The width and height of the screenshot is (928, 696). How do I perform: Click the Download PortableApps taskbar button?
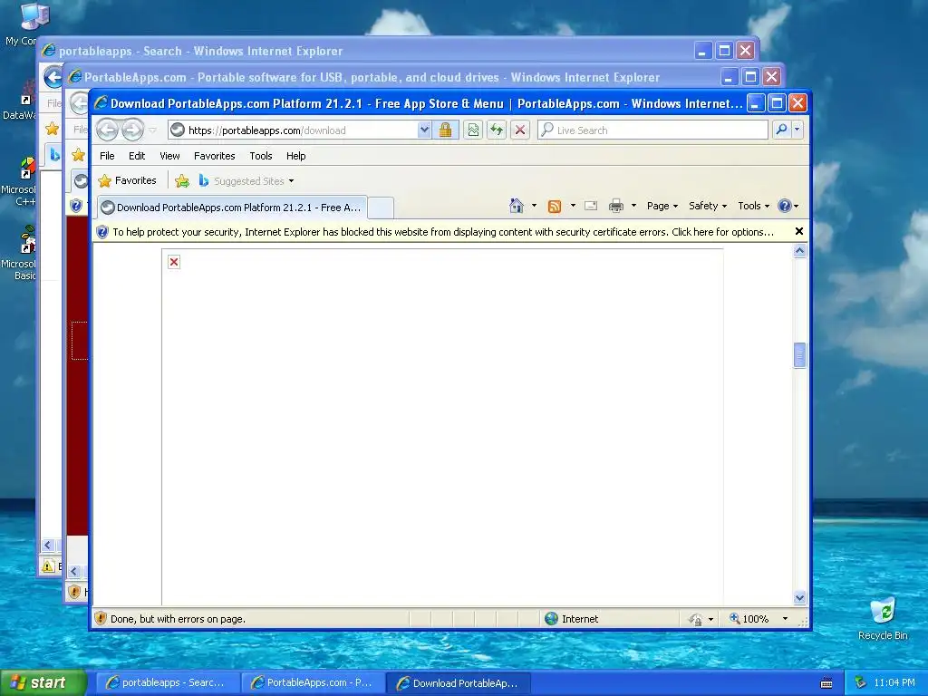tap(459, 683)
